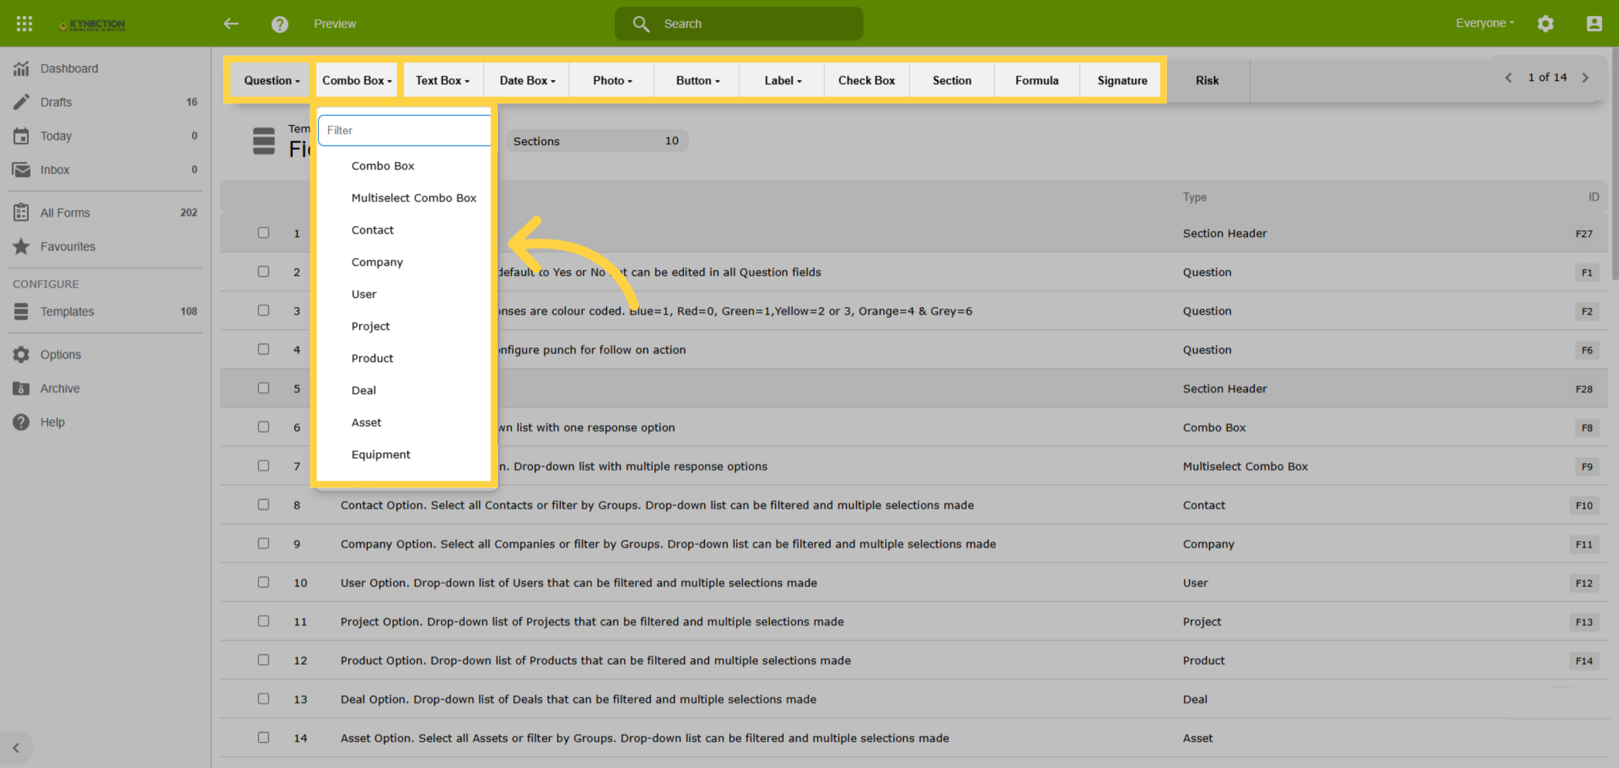1619x768 pixels.
Task: Open the help question mark icon
Action: 280,24
